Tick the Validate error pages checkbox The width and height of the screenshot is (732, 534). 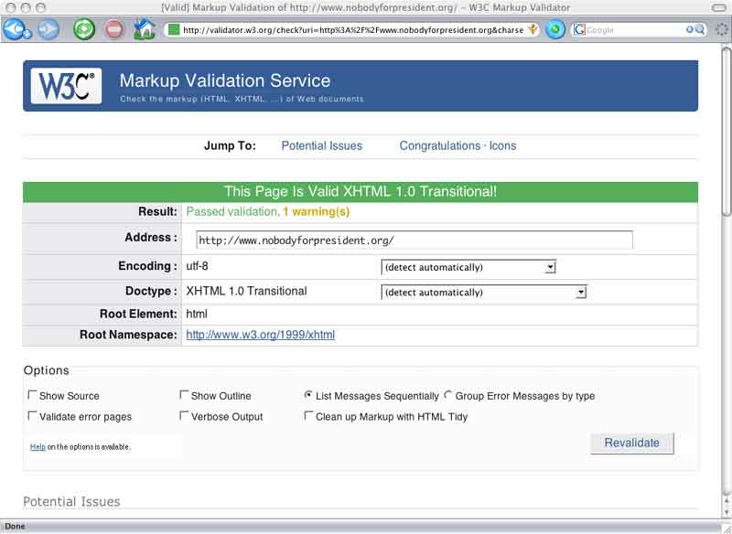click(32, 415)
